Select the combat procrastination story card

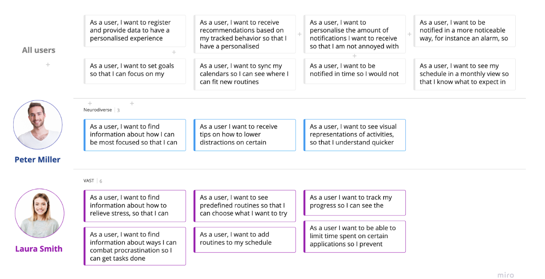tap(135, 246)
